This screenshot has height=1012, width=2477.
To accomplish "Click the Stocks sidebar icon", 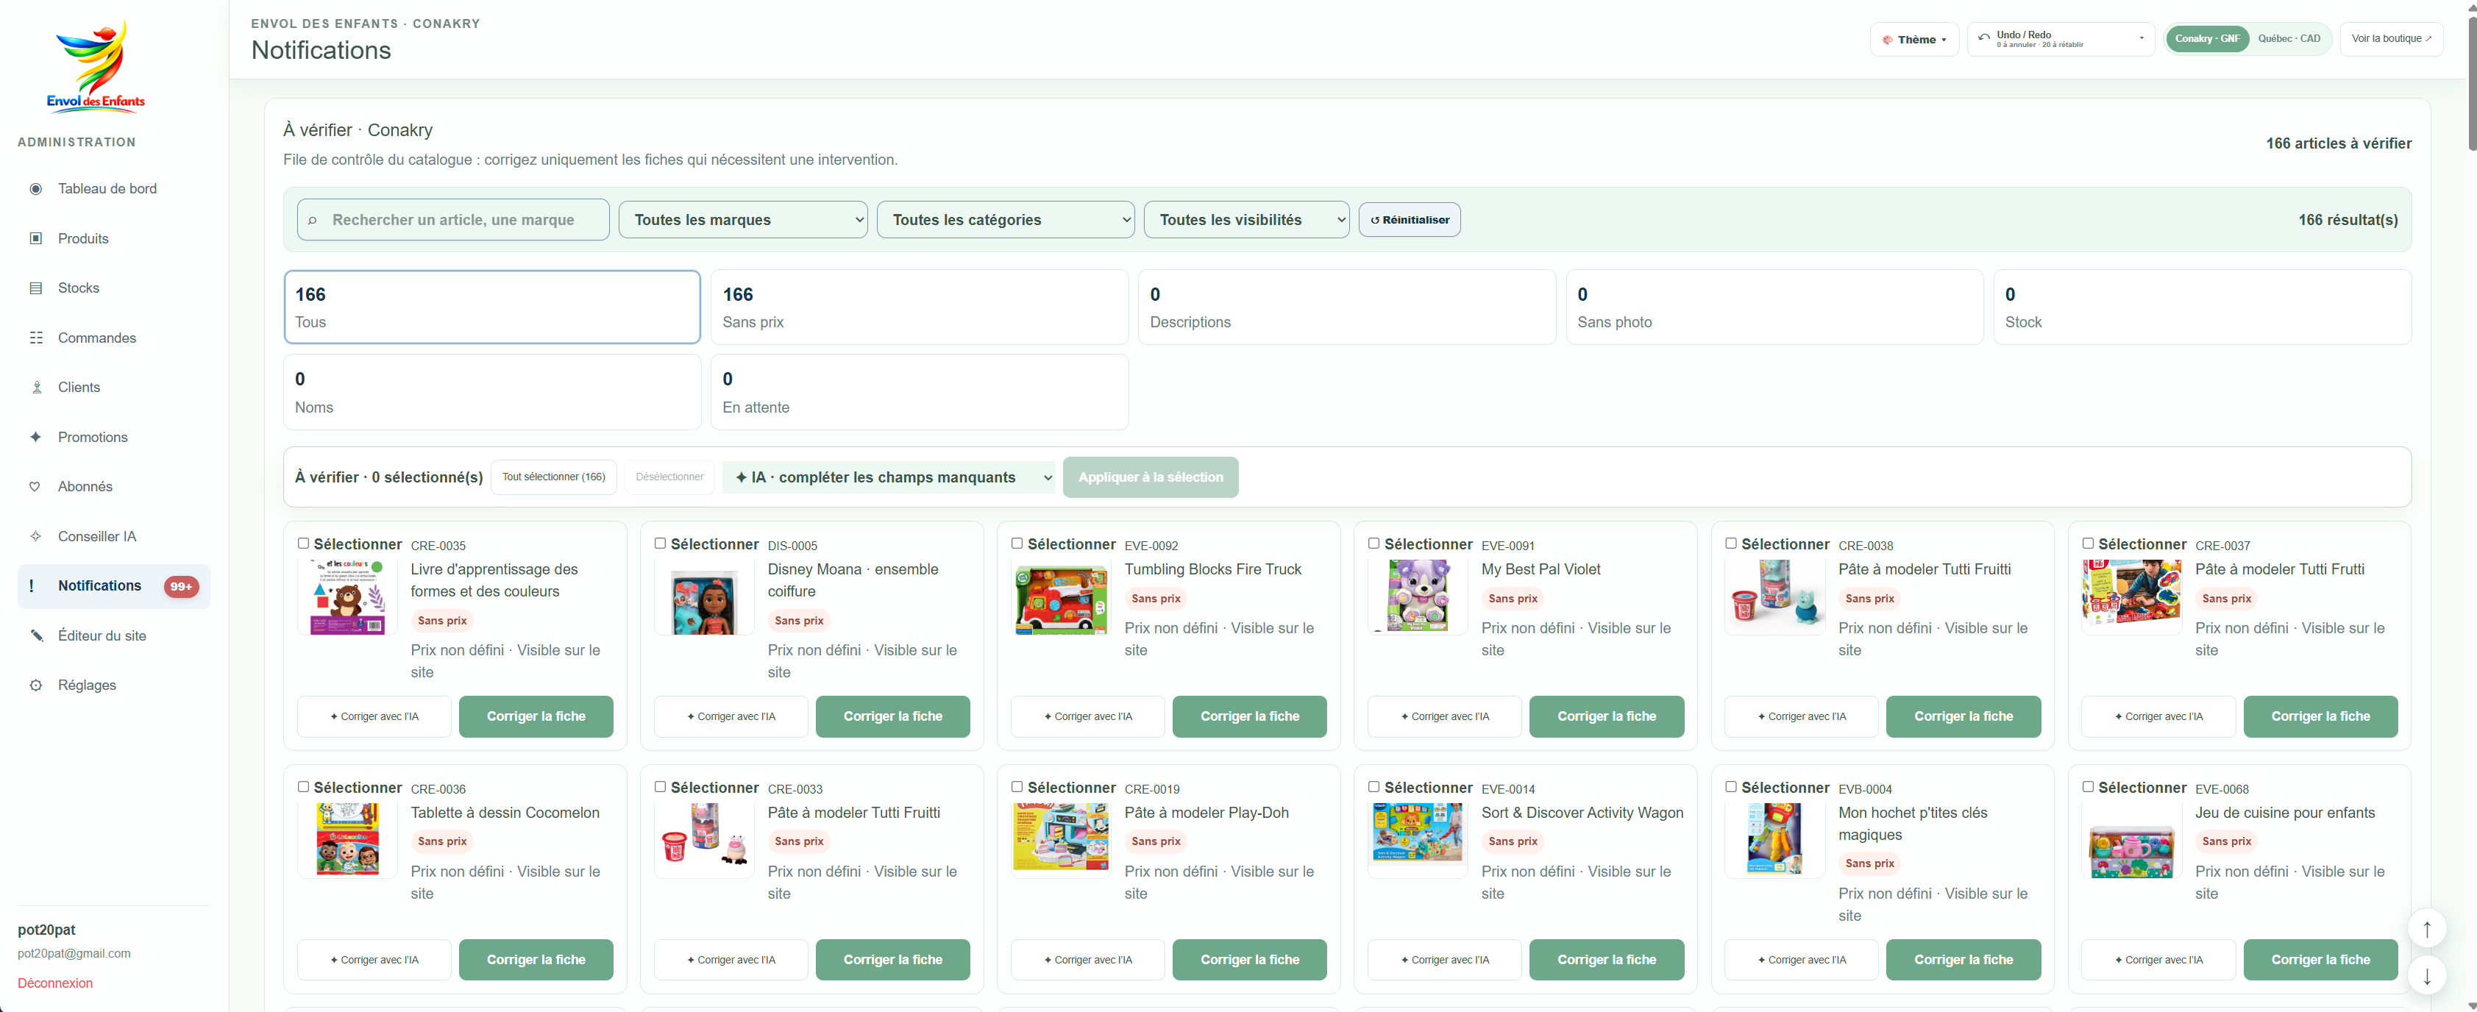I will coord(35,288).
